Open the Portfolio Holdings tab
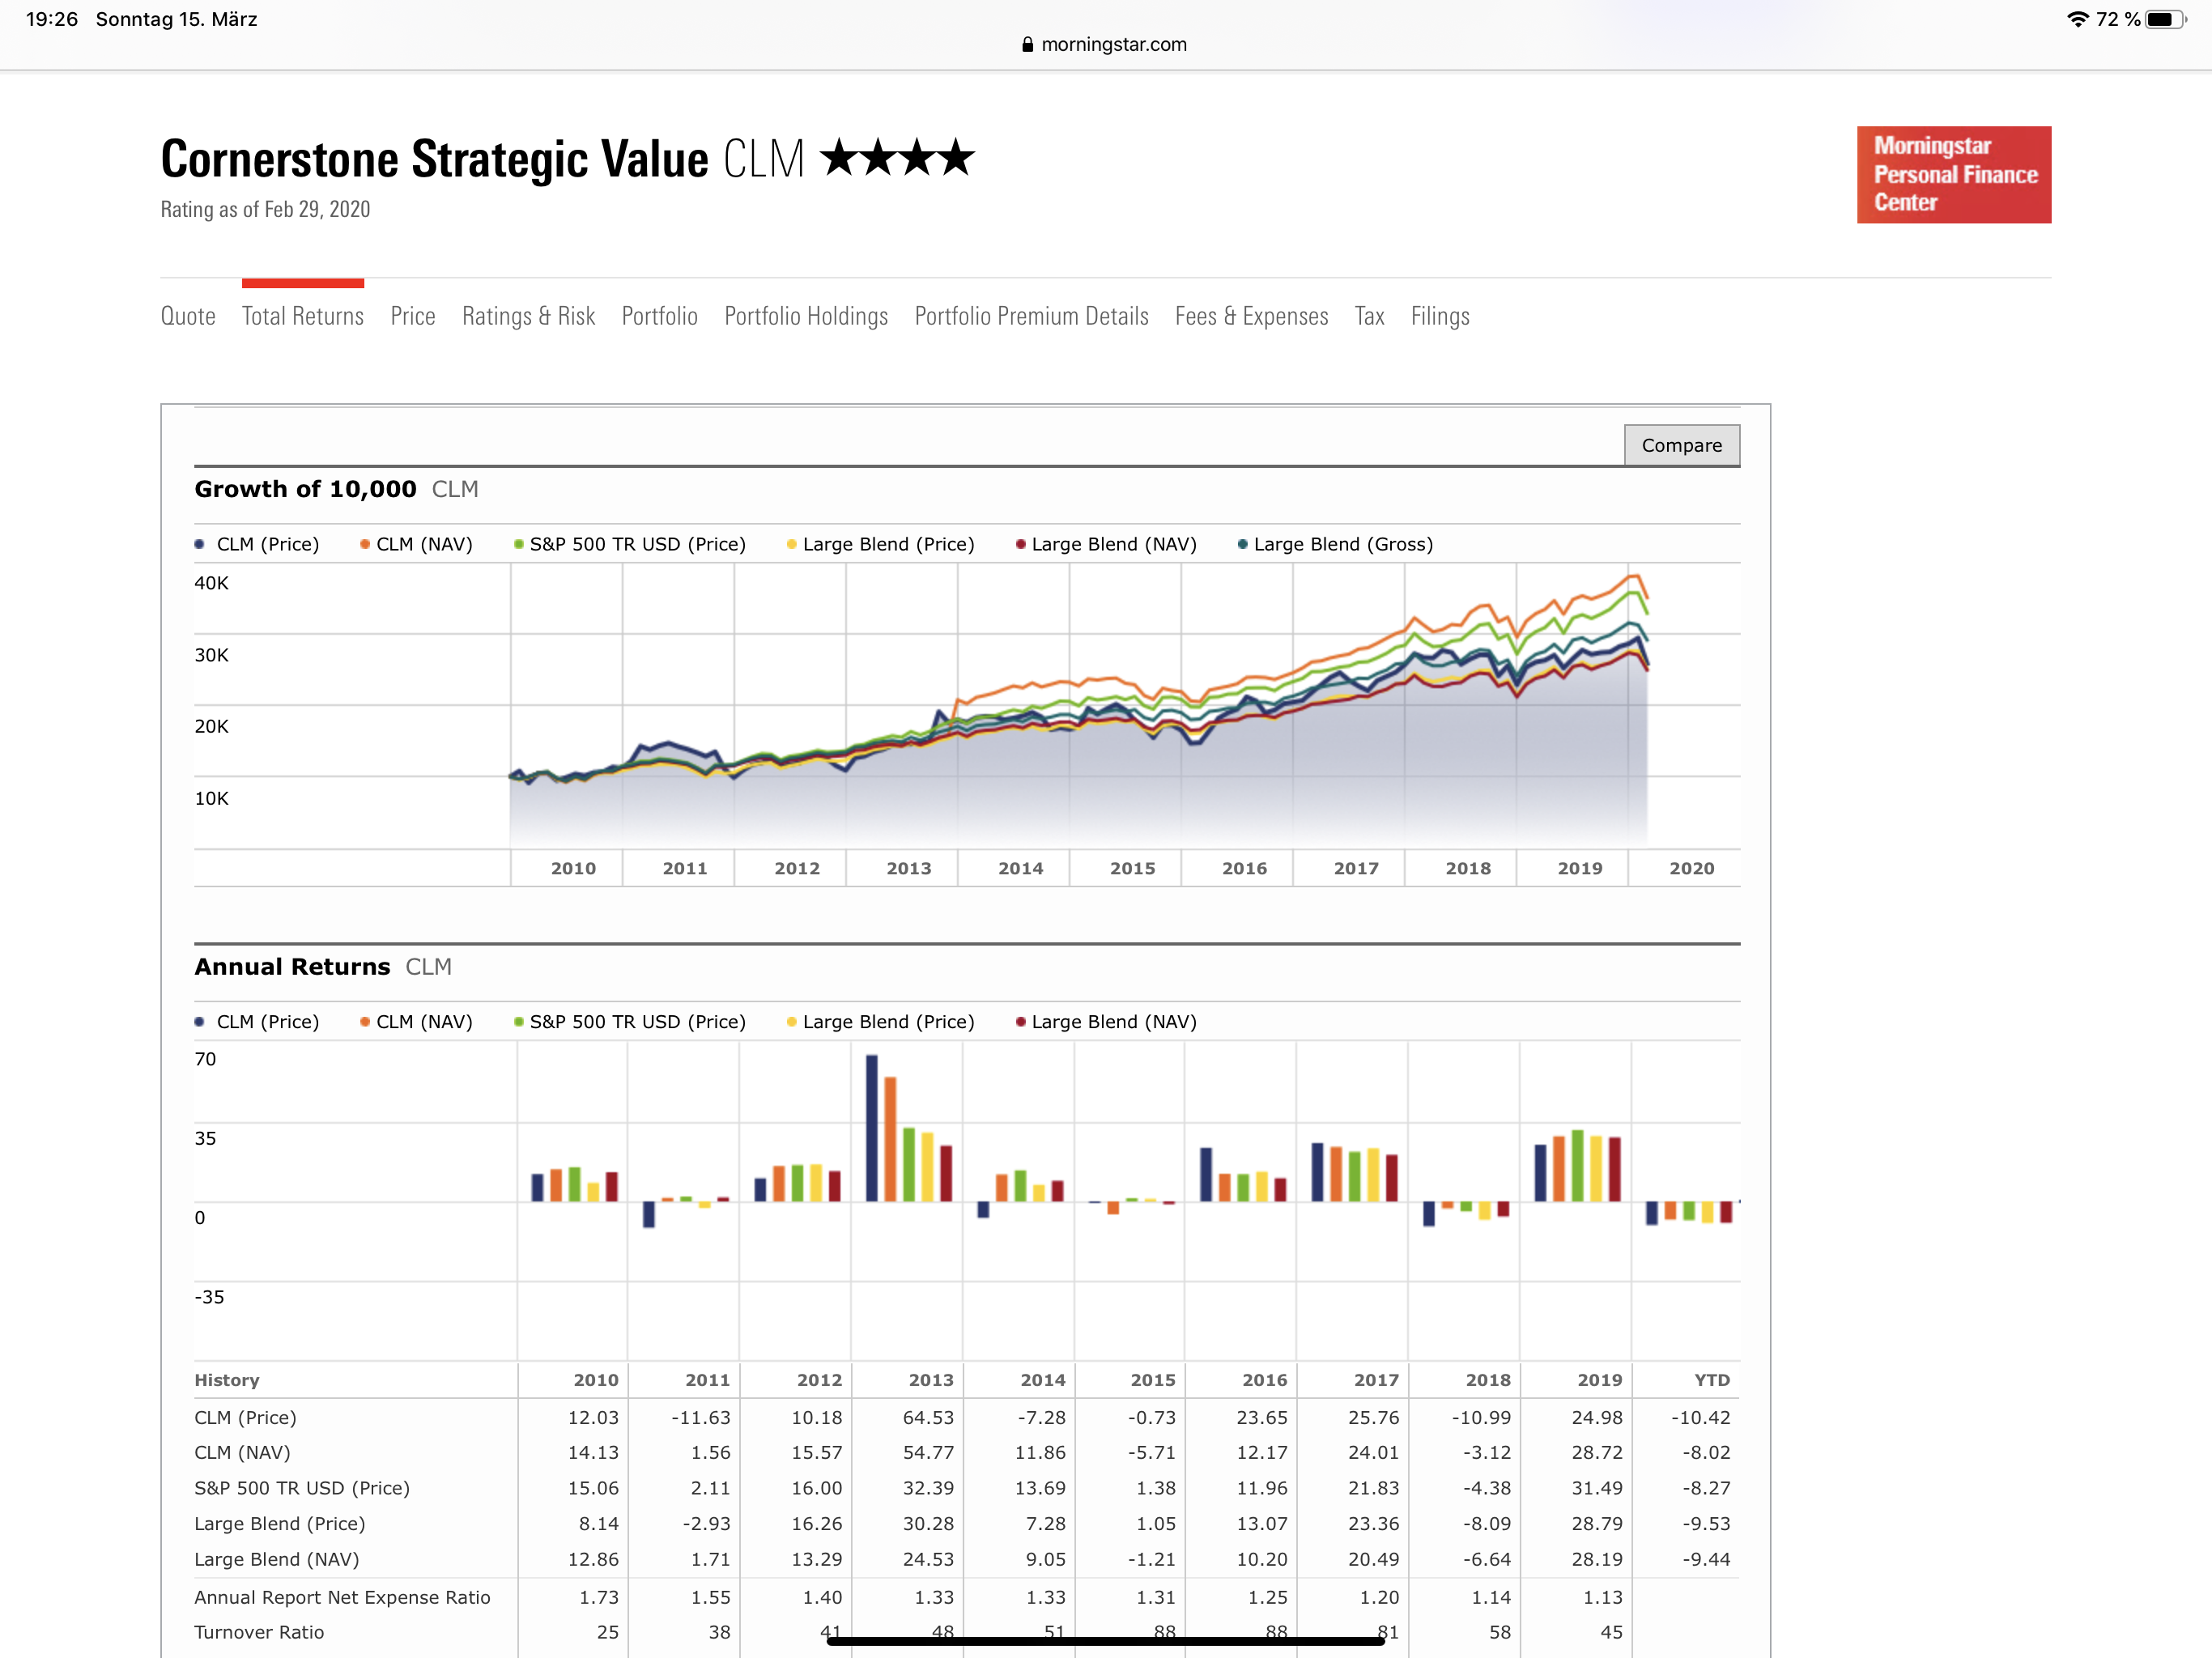2212x1658 pixels. point(806,316)
